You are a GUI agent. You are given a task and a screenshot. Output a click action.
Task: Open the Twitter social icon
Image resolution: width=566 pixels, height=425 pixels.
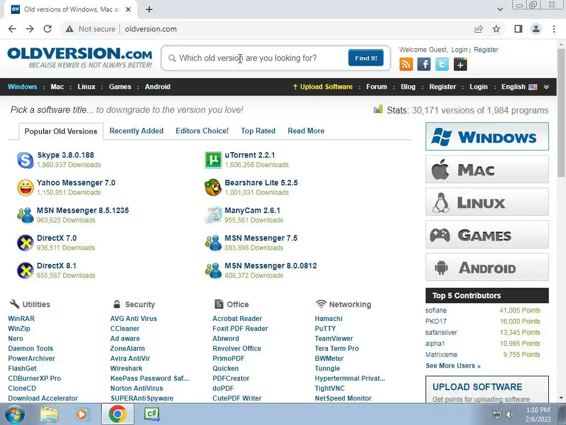[442, 64]
